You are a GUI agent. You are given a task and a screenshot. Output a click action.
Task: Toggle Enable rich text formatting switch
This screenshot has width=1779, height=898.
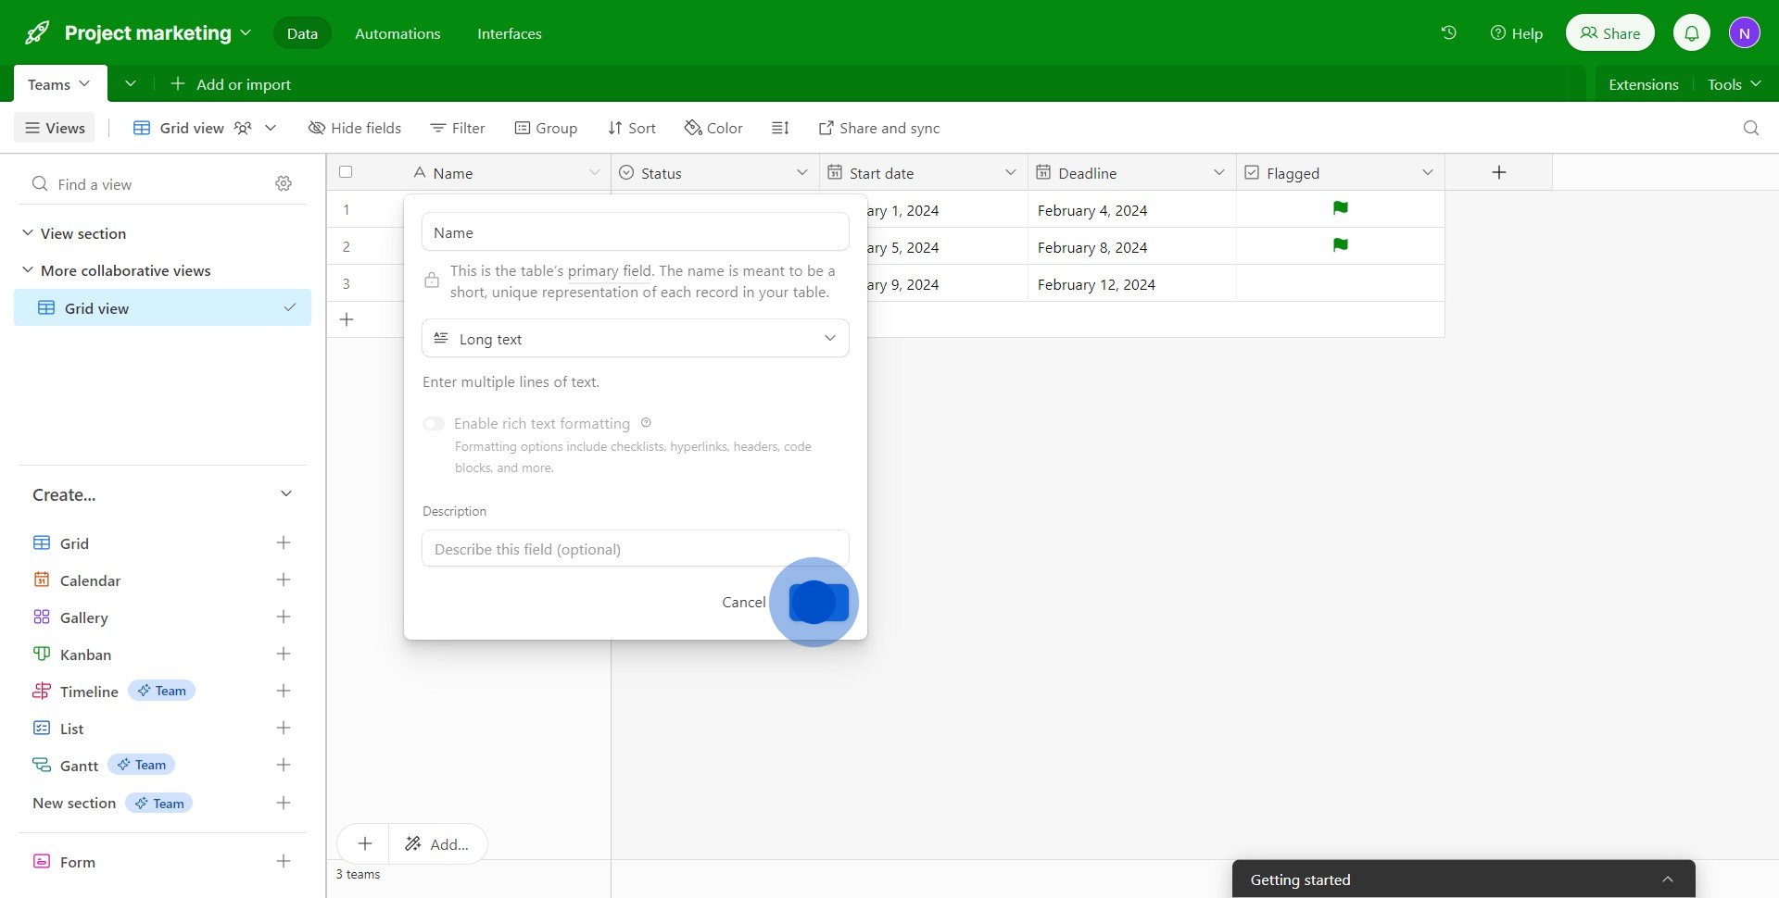click(x=434, y=424)
